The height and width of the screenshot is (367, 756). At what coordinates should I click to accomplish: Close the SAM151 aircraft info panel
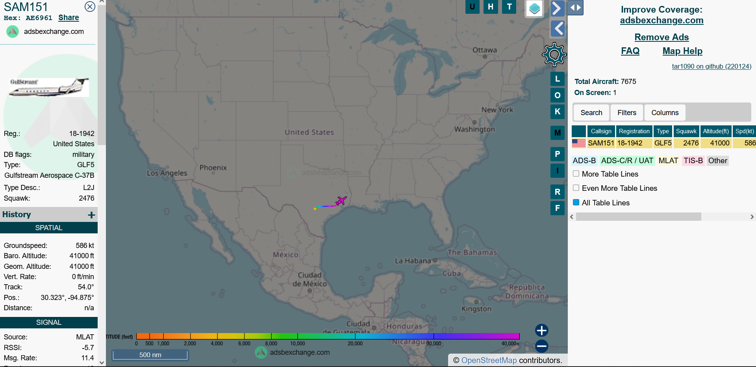coord(90,7)
